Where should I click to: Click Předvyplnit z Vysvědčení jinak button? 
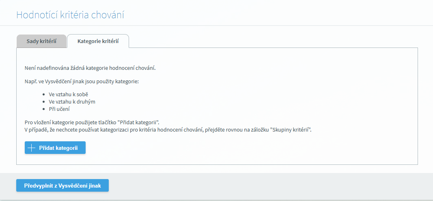coord(62,186)
